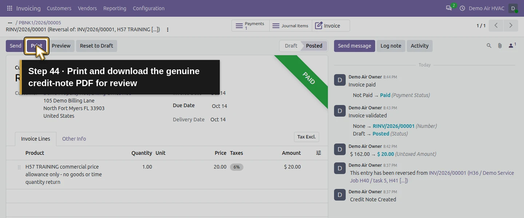Go to the previous record arrow
This screenshot has height=218, width=524.
[496, 25]
